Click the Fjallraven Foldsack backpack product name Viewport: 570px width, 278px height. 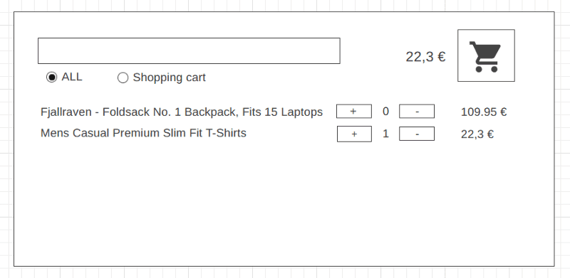(x=182, y=112)
